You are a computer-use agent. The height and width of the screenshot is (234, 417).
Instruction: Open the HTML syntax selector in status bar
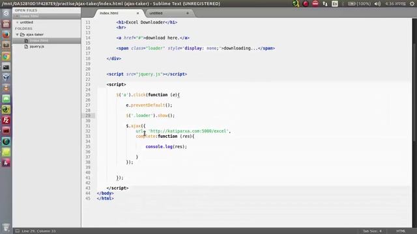point(401,231)
